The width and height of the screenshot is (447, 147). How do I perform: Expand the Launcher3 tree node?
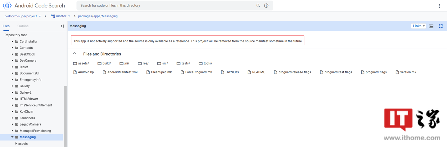click(12, 118)
